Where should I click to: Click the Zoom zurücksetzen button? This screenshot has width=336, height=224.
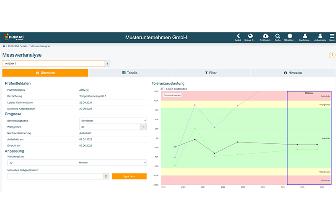click(x=172, y=95)
